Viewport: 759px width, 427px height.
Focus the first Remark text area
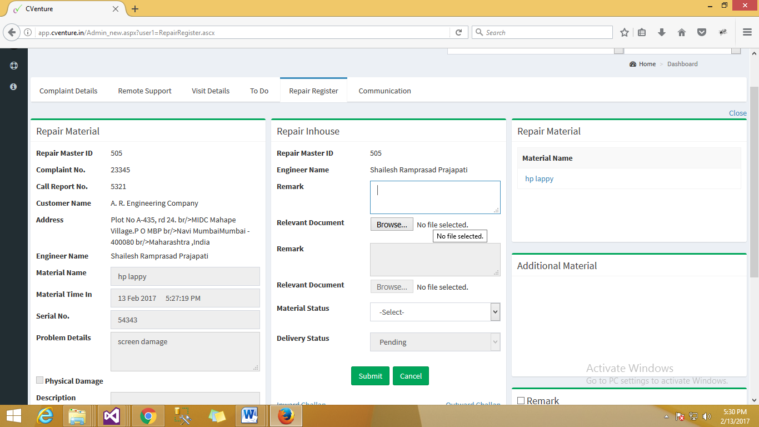click(x=435, y=197)
